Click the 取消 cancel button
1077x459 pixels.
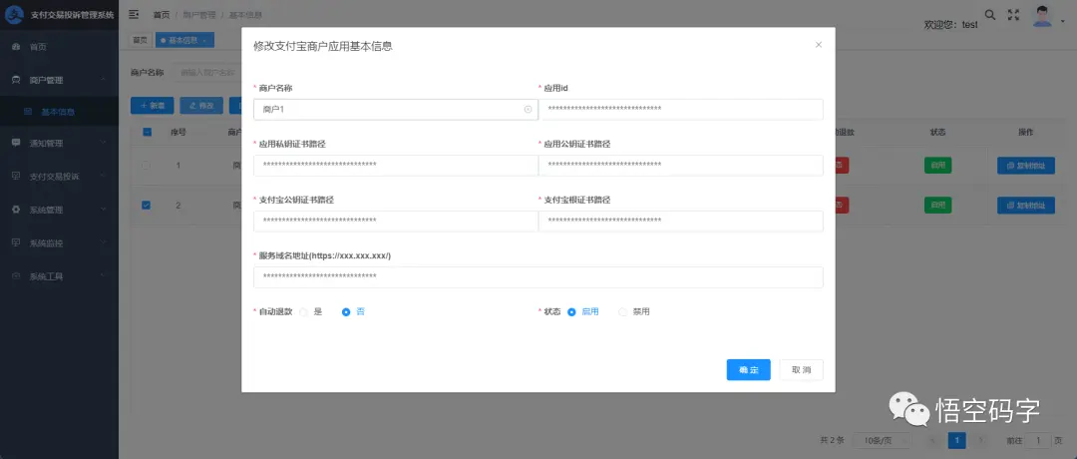click(x=801, y=369)
